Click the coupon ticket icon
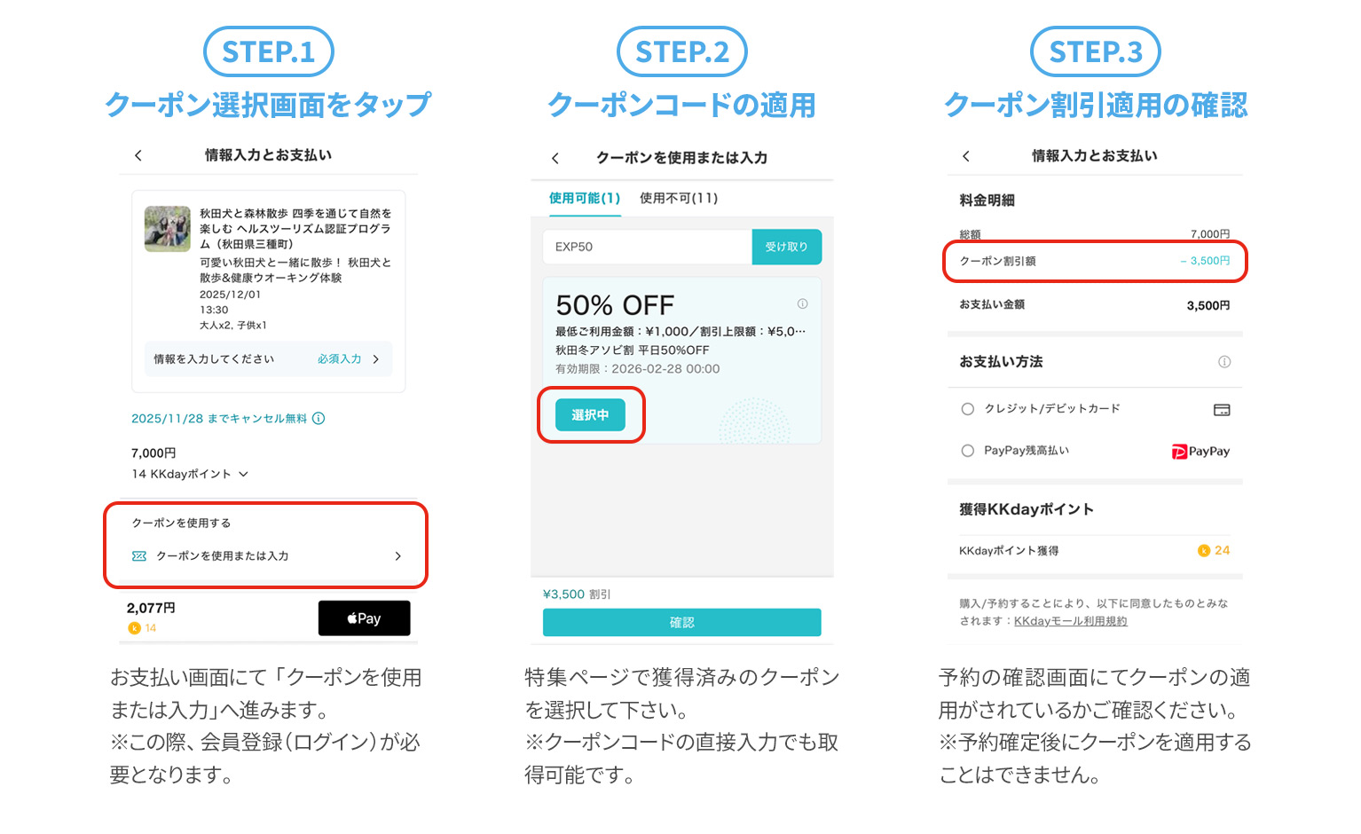1361x834 pixels. pos(139,556)
